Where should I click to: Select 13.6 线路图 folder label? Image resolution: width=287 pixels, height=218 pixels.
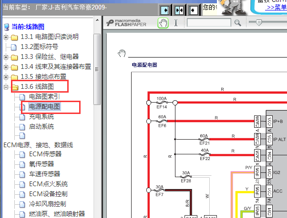pos(37,86)
